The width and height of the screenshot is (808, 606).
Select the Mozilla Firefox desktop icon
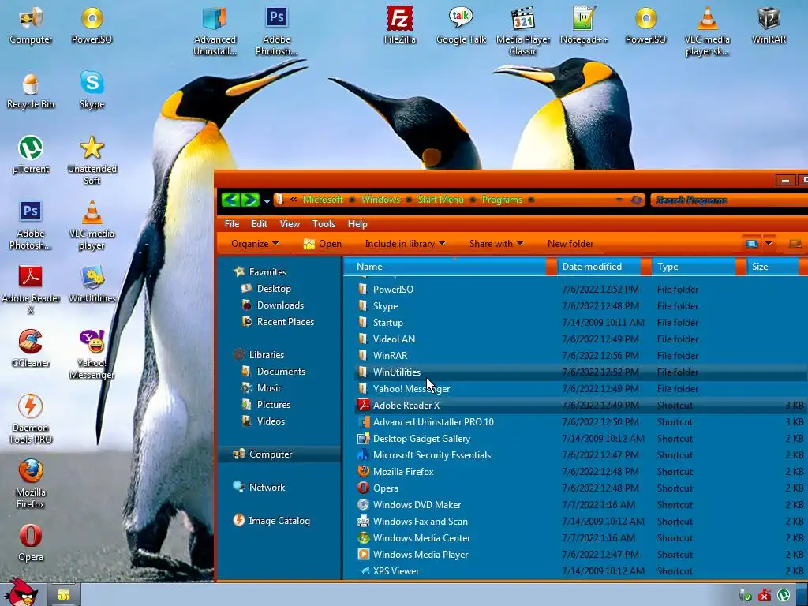click(x=31, y=484)
